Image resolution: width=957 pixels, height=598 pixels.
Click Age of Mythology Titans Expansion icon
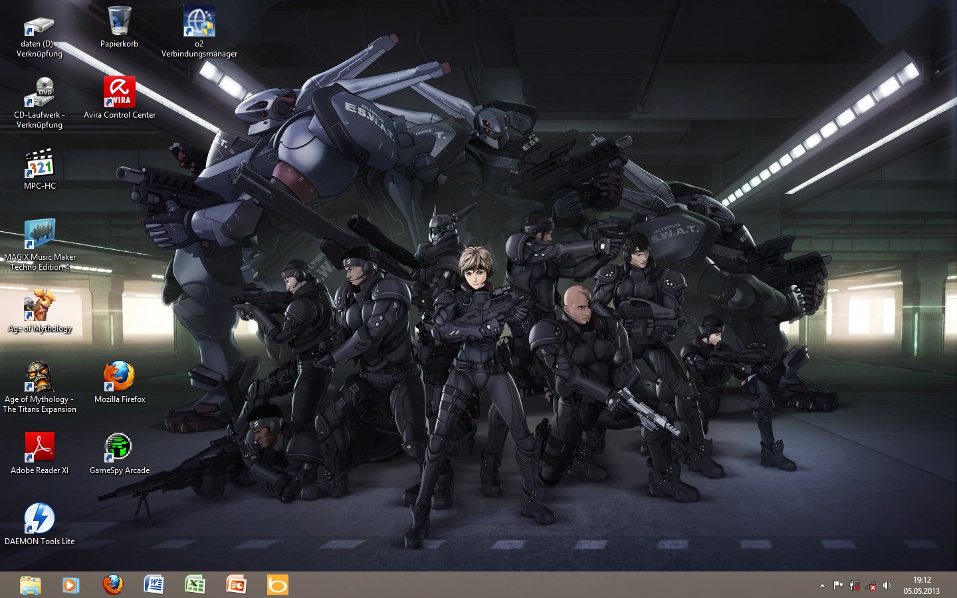40,377
